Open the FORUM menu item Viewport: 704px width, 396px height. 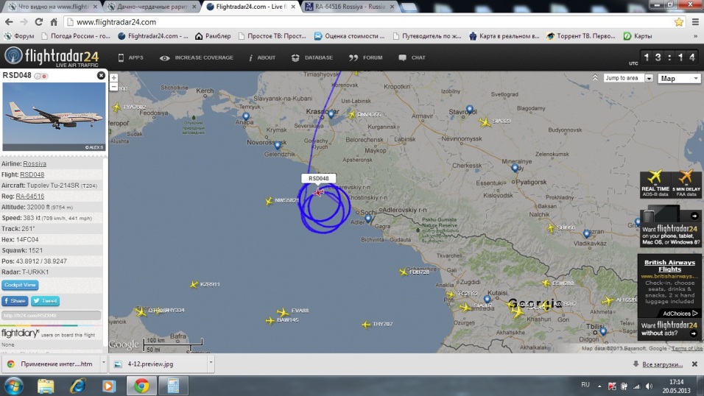coord(366,57)
